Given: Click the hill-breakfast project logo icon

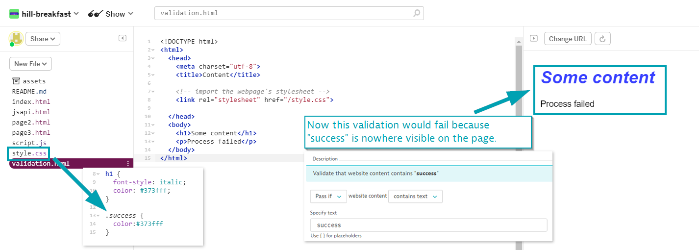Looking at the screenshot, I should coord(14,14).
